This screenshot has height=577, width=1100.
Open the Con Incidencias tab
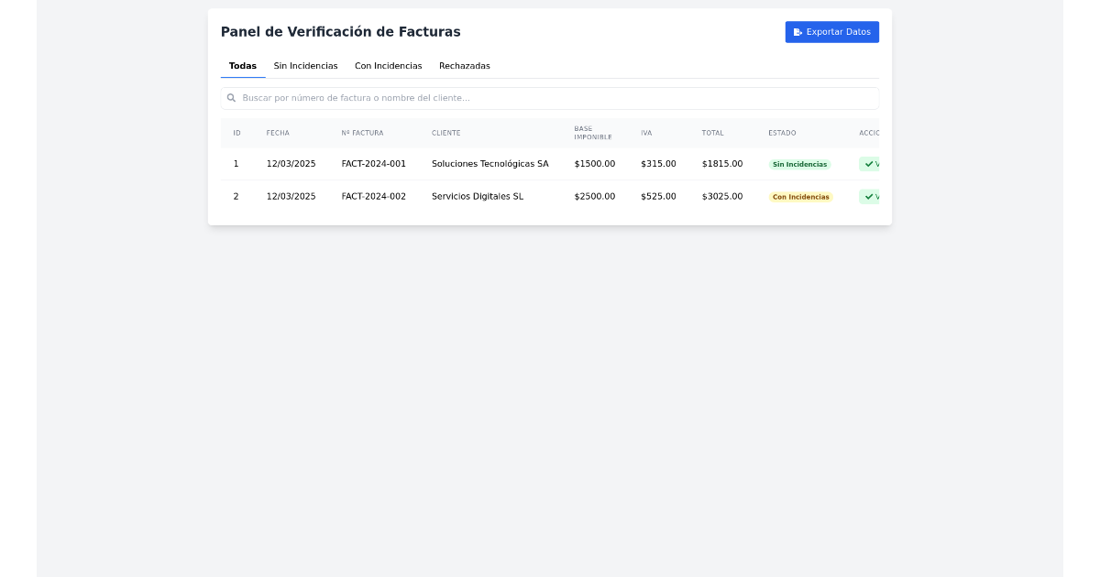pyautogui.click(x=388, y=66)
